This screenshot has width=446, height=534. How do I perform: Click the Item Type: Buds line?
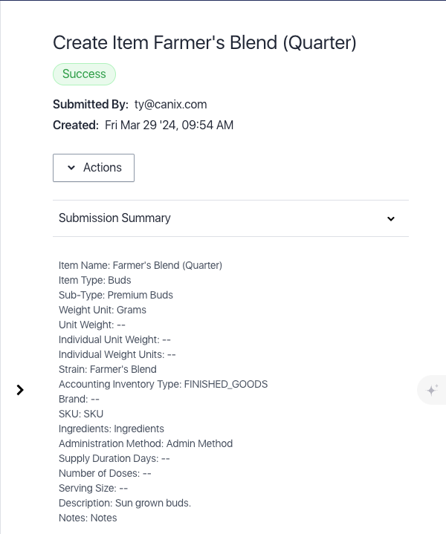[x=95, y=280]
